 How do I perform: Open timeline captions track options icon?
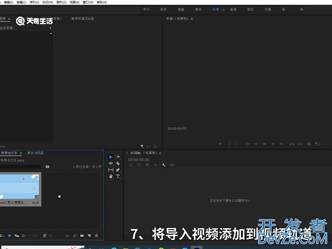tap(172, 165)
